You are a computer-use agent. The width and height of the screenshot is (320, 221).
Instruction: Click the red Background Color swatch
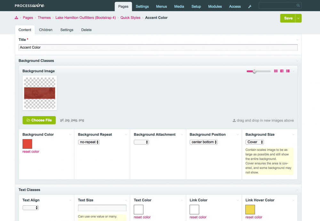[27, 144]
